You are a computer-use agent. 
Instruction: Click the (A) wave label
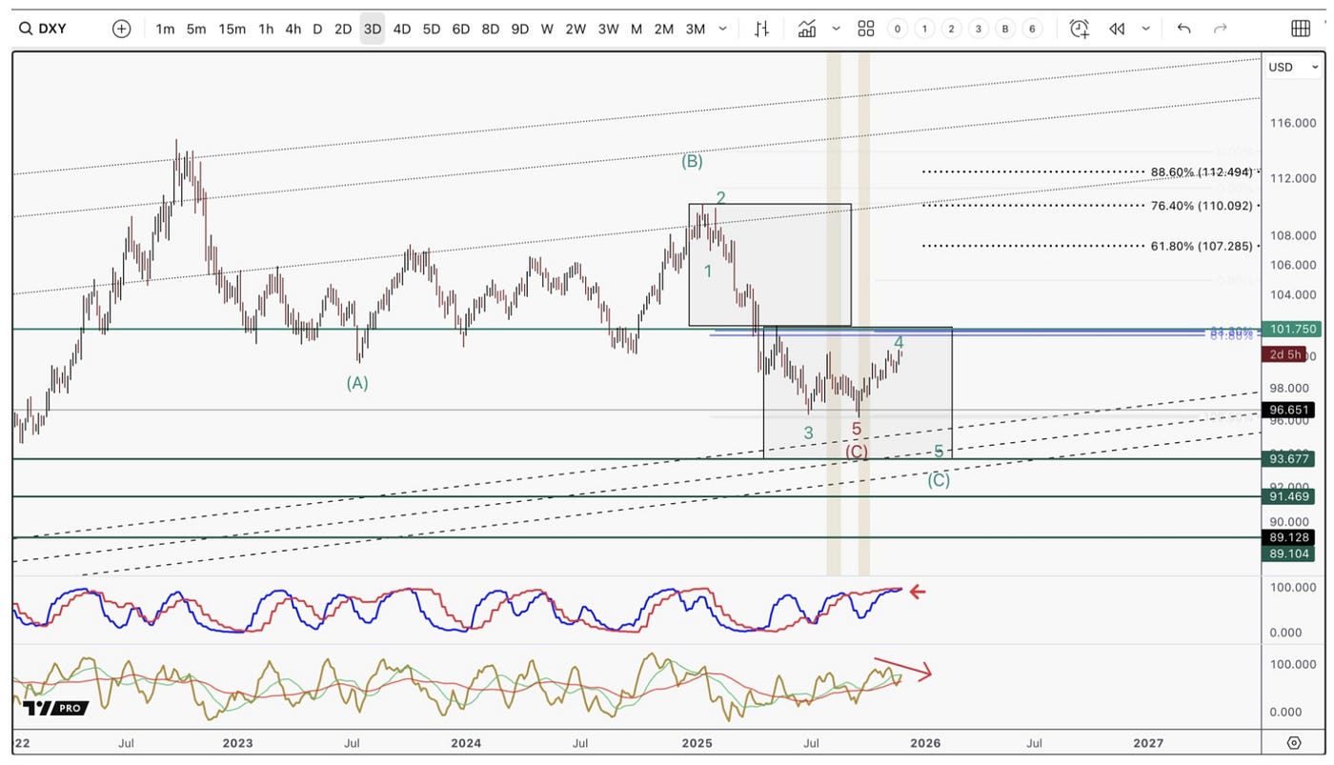(x=357, y=383)
